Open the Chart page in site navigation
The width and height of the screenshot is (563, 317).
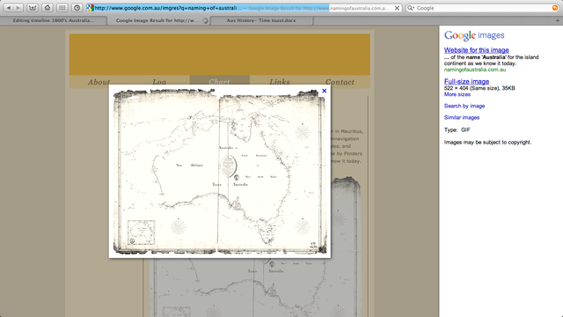click(219, 82)
